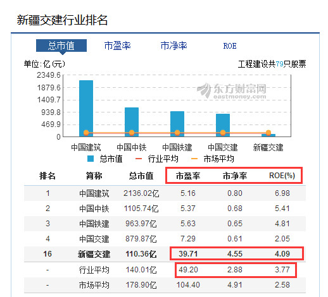Click the 新疆交建 name in table row 16
The height and width of the screenshot is (297, 328).
(x=94, y=254)
